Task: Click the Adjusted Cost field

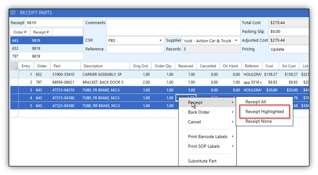Action: pyautogui.click(x=289, y=40)
